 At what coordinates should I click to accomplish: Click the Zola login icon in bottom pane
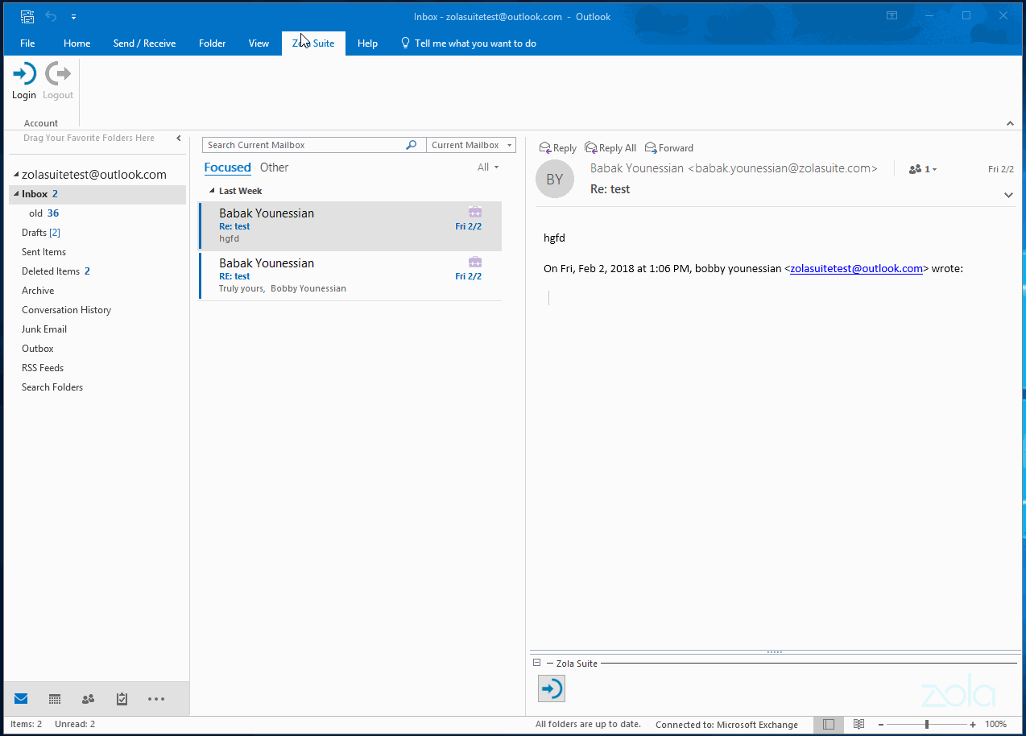pyautogui.click(x=552, y=688)
